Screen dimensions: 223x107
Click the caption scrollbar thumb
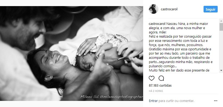[x=221, y=27]
